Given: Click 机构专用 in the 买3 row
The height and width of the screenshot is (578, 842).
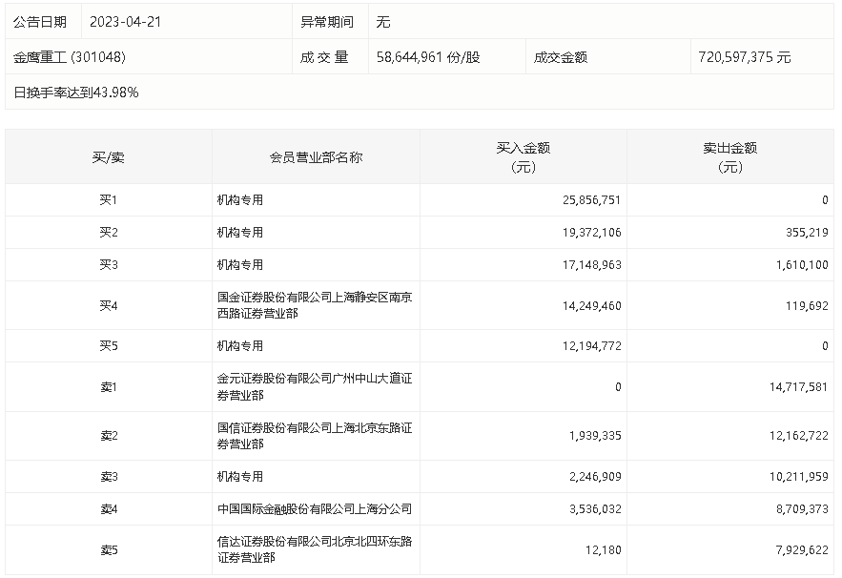Looking at the screenshot, I should coord(240,264).
